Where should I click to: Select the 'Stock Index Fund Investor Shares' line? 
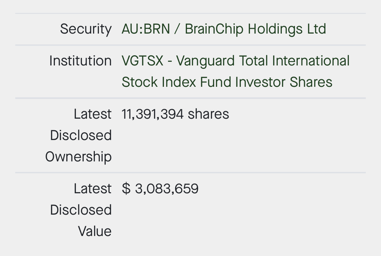click(x=227, y=82)
